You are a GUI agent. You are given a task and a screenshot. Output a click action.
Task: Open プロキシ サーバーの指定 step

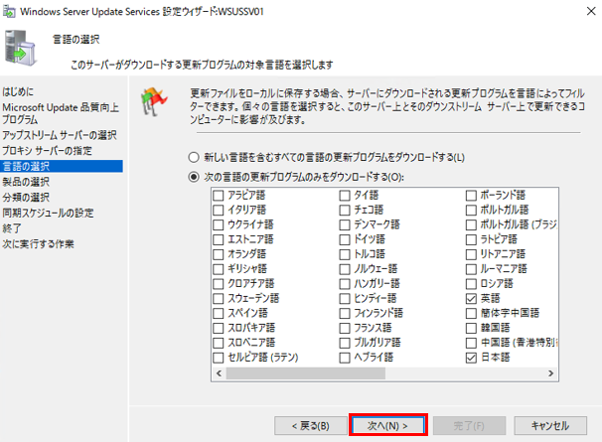pyautogui.click(x=48, y=151)
